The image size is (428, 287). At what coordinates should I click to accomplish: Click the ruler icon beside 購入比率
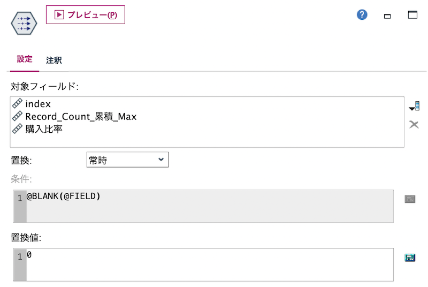[x=17, y=129]
